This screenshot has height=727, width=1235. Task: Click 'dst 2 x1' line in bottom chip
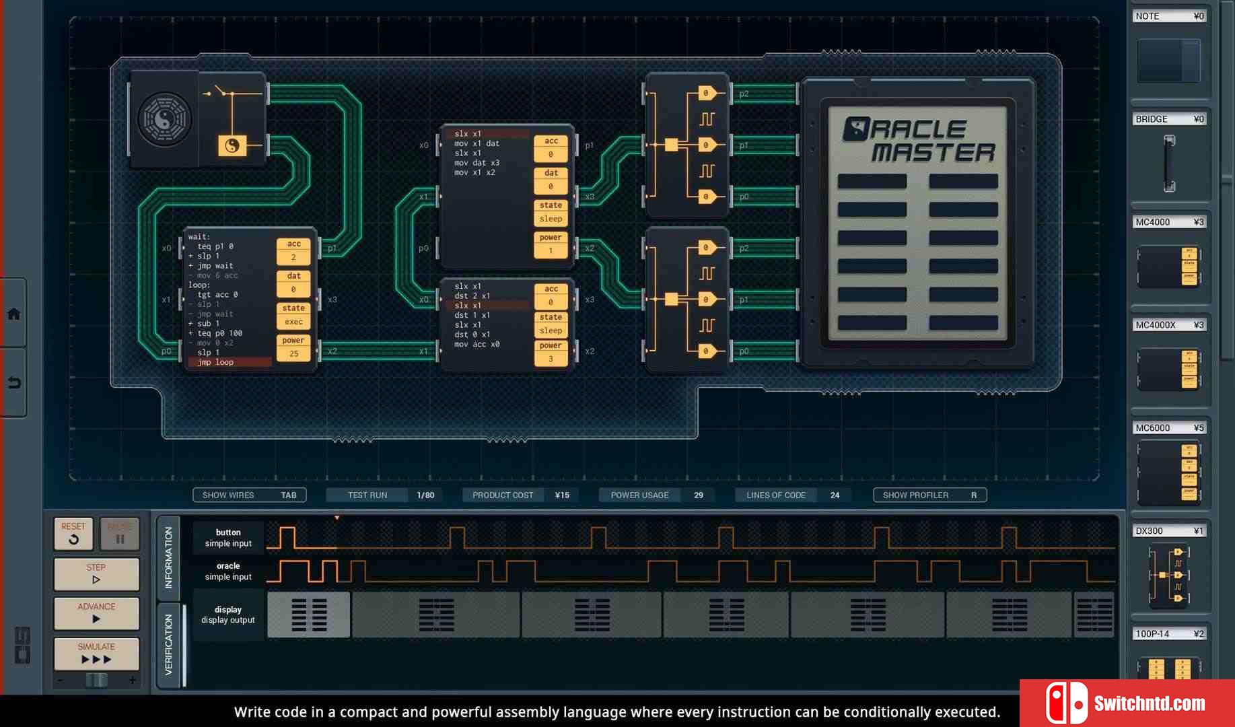tap(472, 296)
